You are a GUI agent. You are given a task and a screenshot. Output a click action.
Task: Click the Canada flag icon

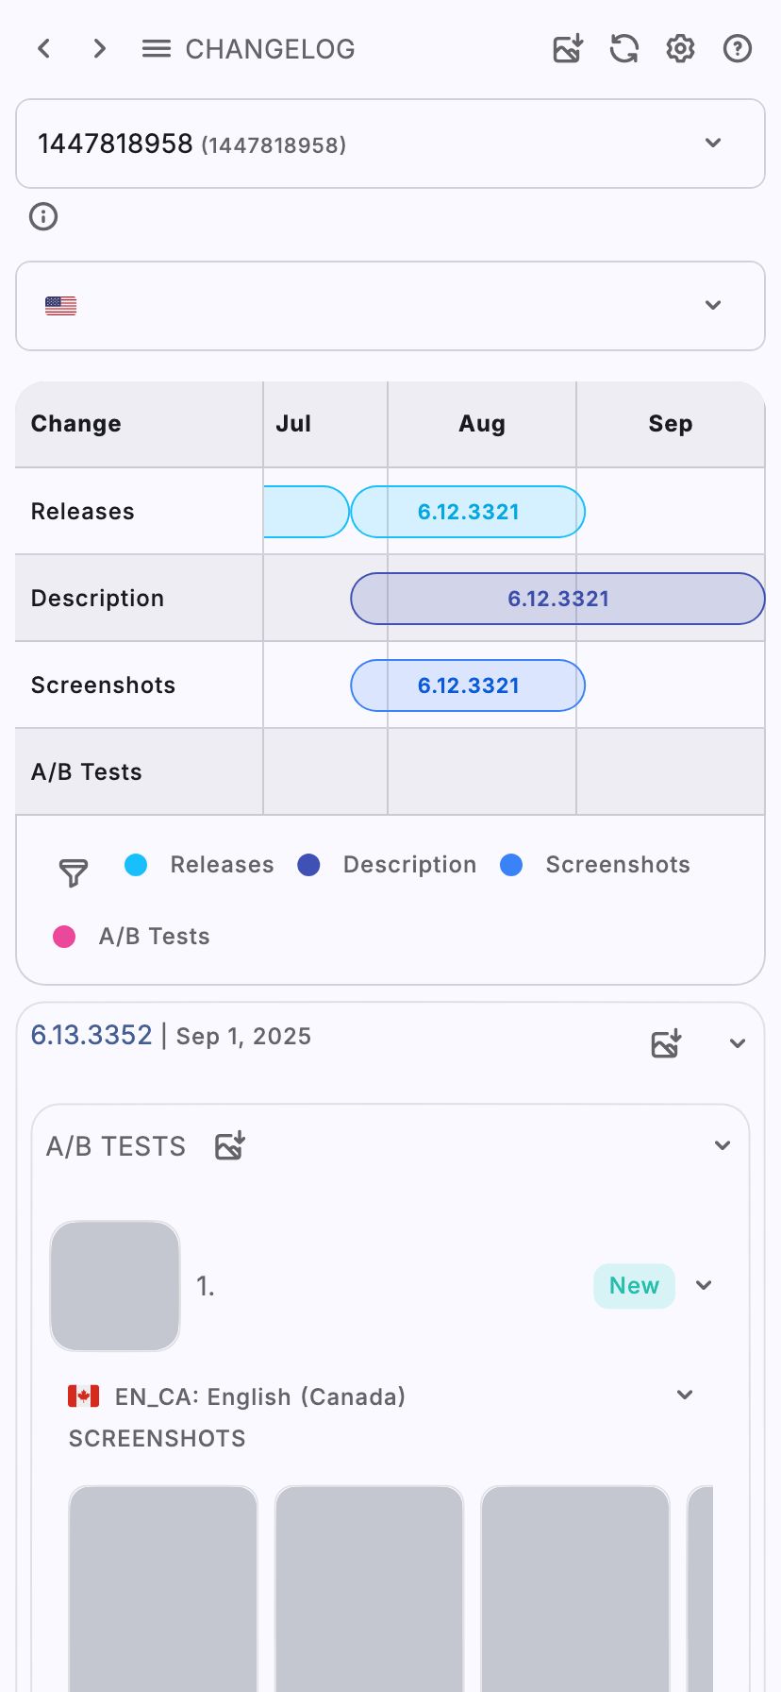pyautogui.click(x=84, y=1396)
